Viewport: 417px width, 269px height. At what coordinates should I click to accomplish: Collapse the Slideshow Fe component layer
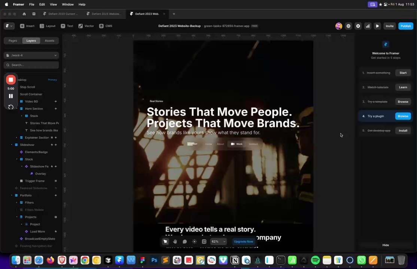22,167
